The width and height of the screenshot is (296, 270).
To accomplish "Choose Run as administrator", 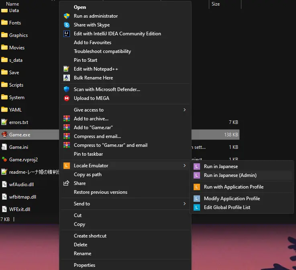I will pos(96,16).
